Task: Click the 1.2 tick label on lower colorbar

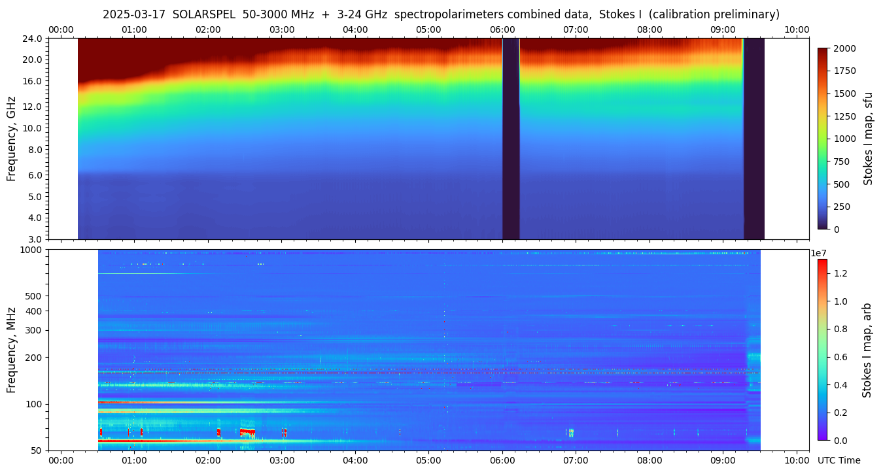Action: (840, 273)
